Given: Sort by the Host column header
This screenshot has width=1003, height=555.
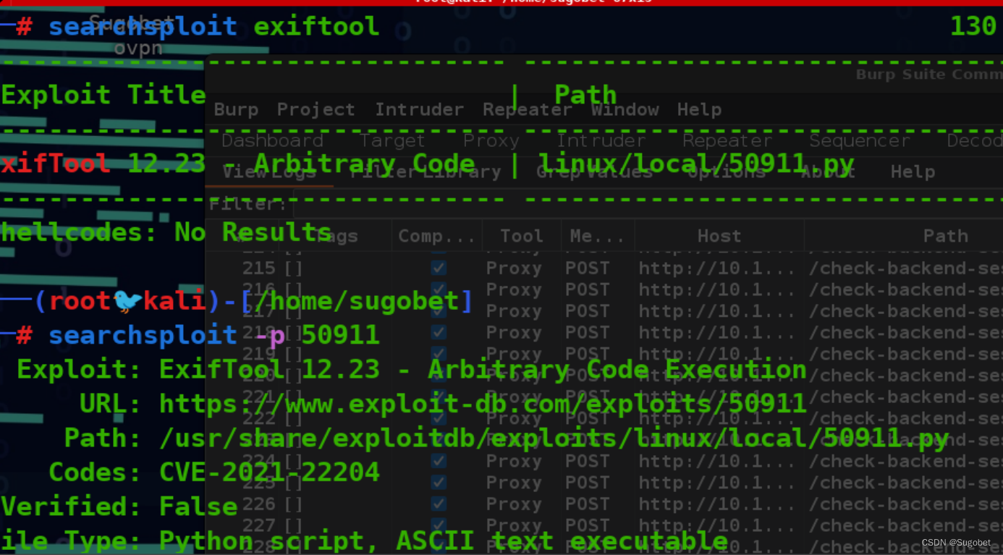Looking at the screenshot, I should pos(719,236).
